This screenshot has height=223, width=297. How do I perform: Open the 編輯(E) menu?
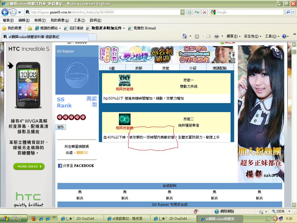24,20
